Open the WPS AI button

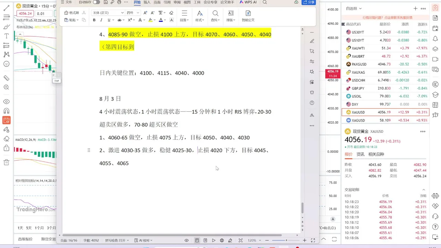point(248,2)
